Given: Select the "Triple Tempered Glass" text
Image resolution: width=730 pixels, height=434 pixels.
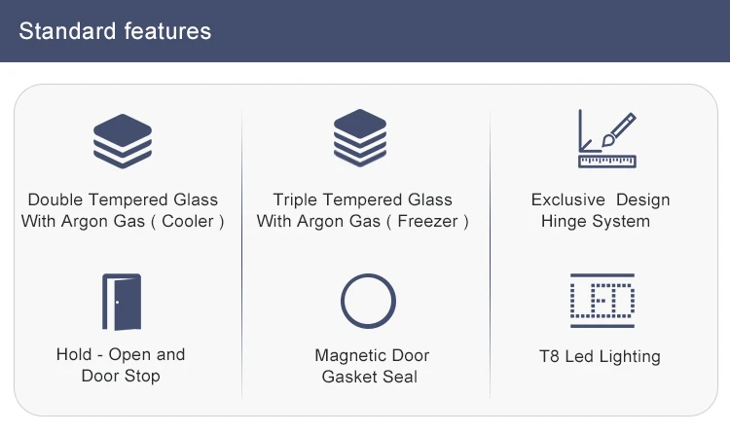Looking at the screenshot, I should [x=363, y=199].
